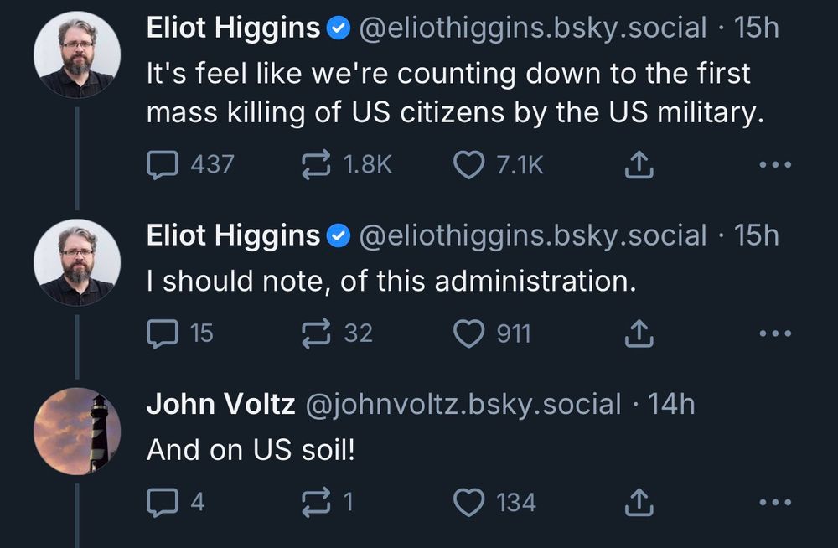The width and height of the screenshot is (838, 548).
Task: Repost the mass killing post
Action: point(317,164)
